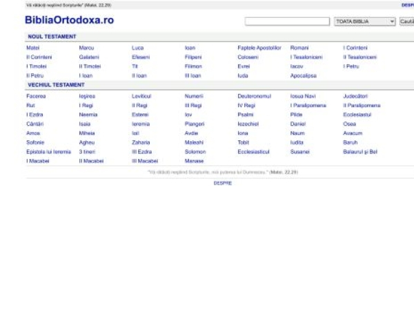Open the book Facerea
The width and height of the screenshot is (414, 311).
(36, 96)
